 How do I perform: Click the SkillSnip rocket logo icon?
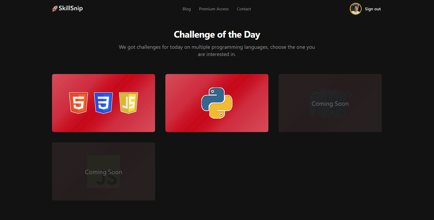coord(55,9)
